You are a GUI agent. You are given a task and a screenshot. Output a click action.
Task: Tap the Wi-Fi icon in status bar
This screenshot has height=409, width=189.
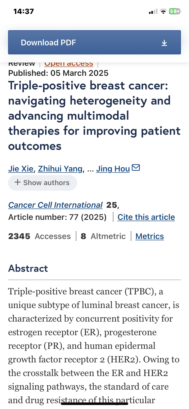click(x=163, y=11)
